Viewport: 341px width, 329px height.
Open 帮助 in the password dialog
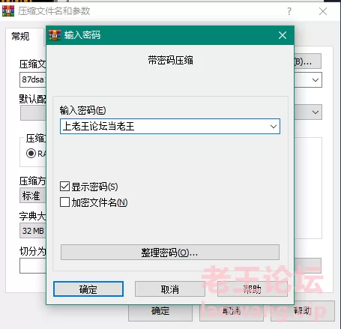pyautogui.click(x=253, y=289)
